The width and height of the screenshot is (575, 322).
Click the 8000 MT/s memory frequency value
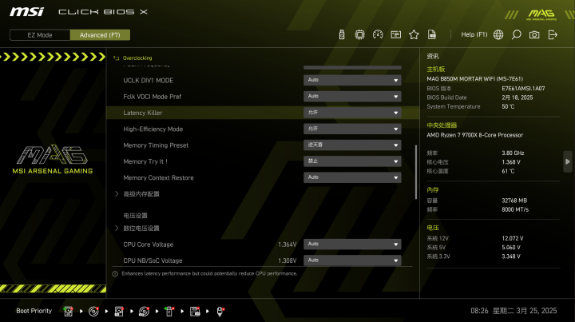point(515,209)
